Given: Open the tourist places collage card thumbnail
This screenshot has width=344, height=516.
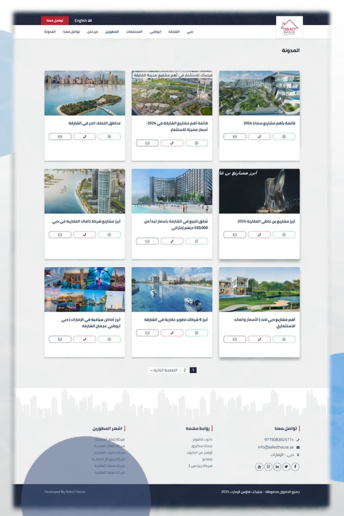Looking at the screenshot, I should 85,290.
